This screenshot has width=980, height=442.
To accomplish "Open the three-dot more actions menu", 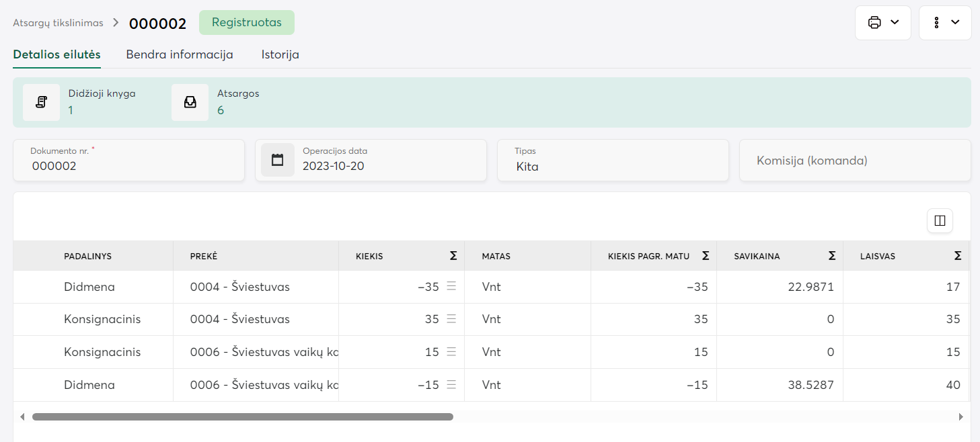I will [944, 23].
